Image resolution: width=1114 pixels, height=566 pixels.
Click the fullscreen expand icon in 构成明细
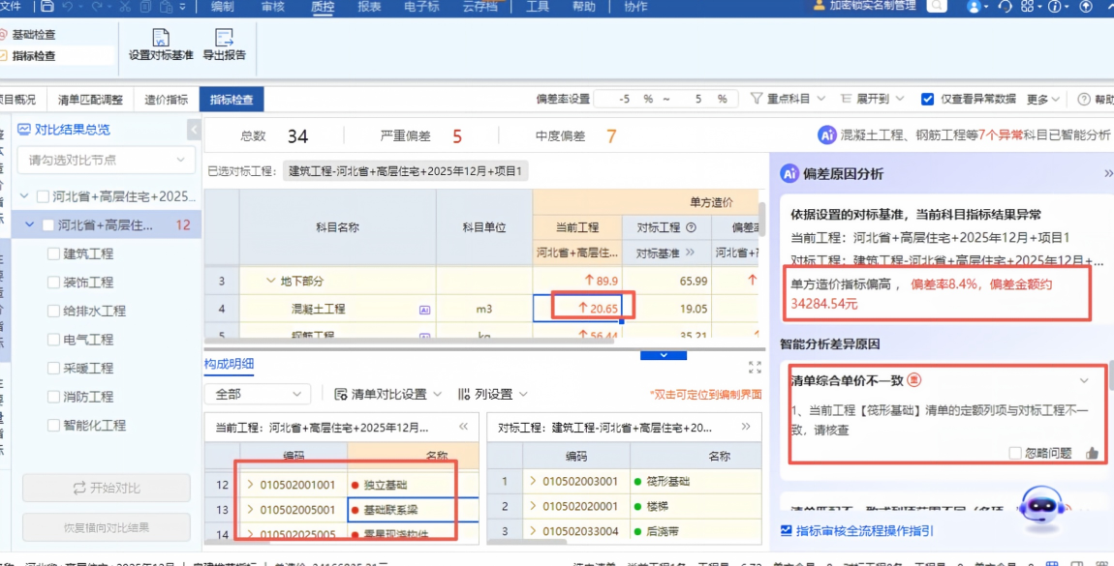(755, 367)
